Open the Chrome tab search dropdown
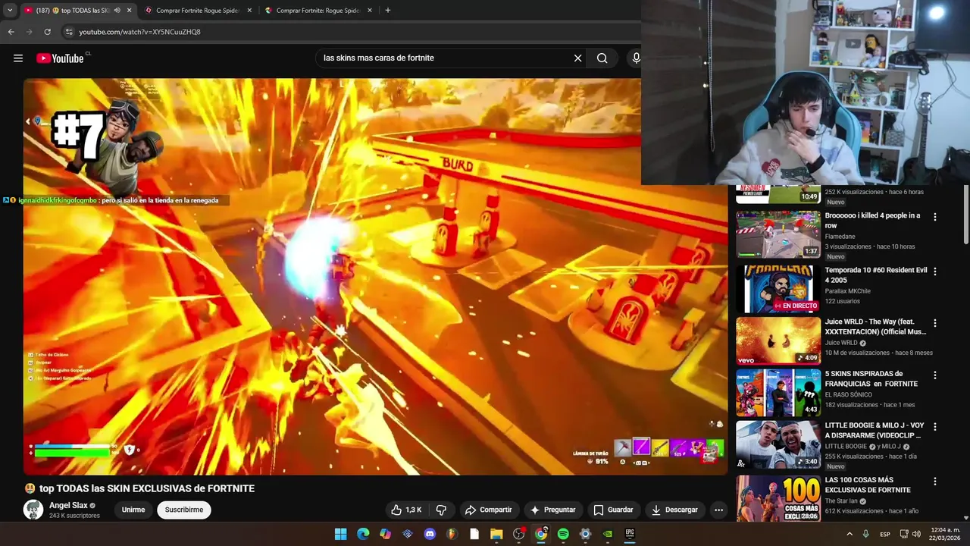 [10, 11]
